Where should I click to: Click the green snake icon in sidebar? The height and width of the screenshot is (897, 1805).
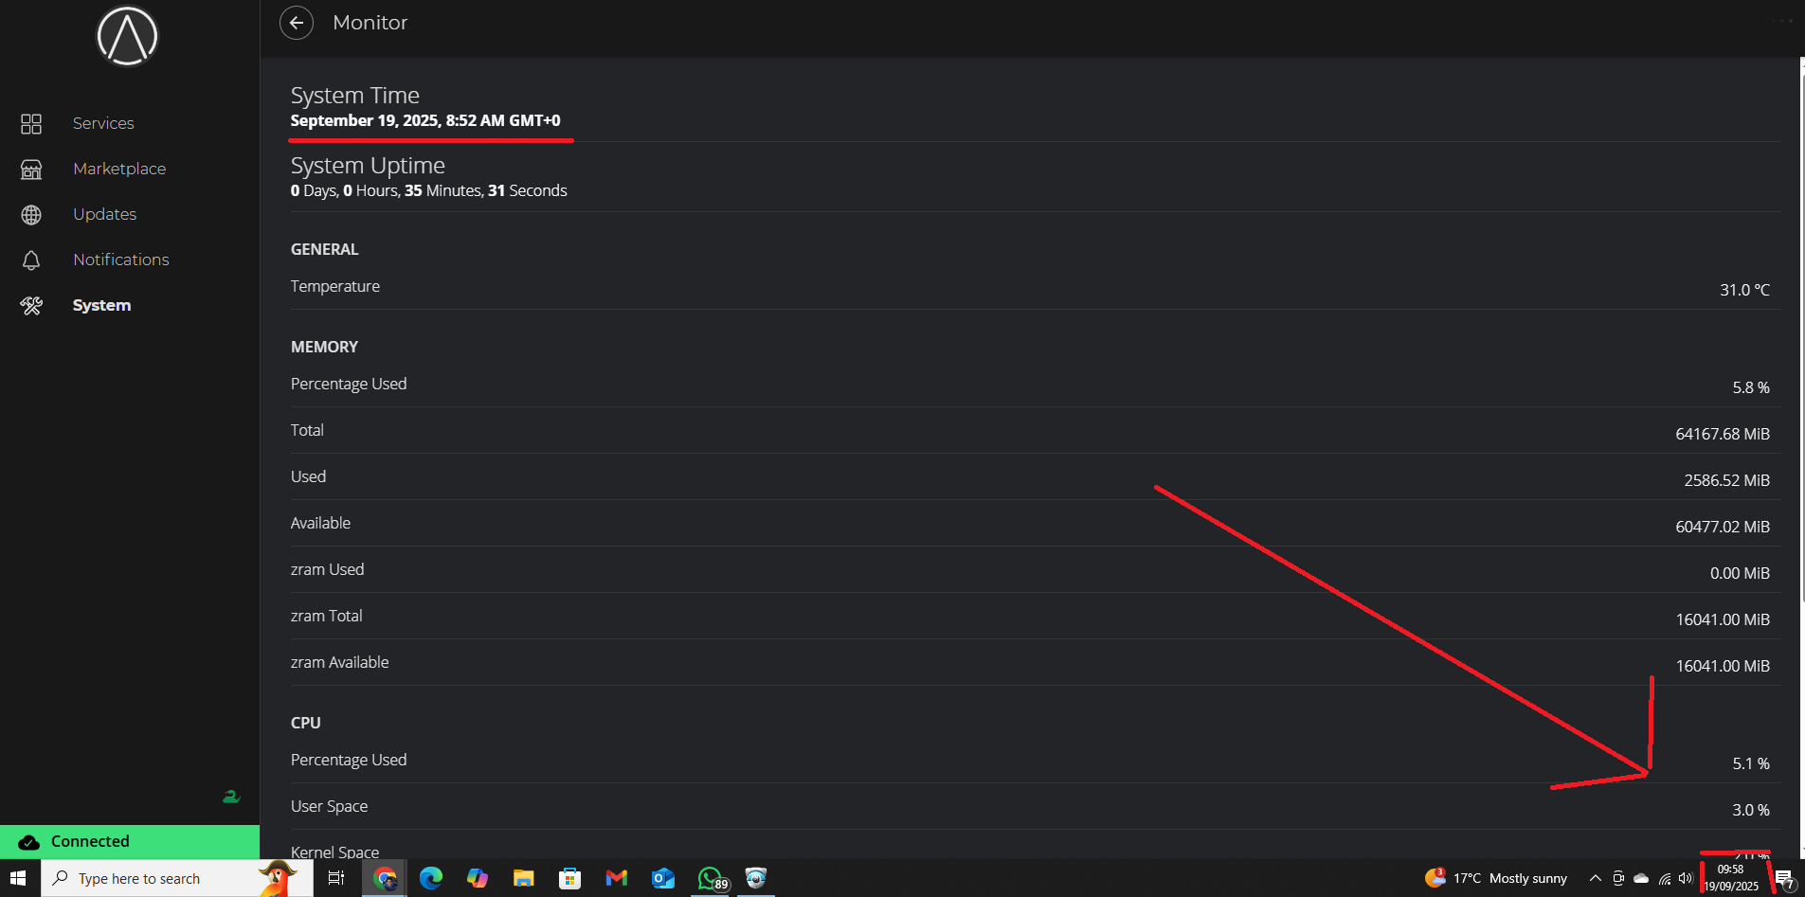[x=230, y=797]
